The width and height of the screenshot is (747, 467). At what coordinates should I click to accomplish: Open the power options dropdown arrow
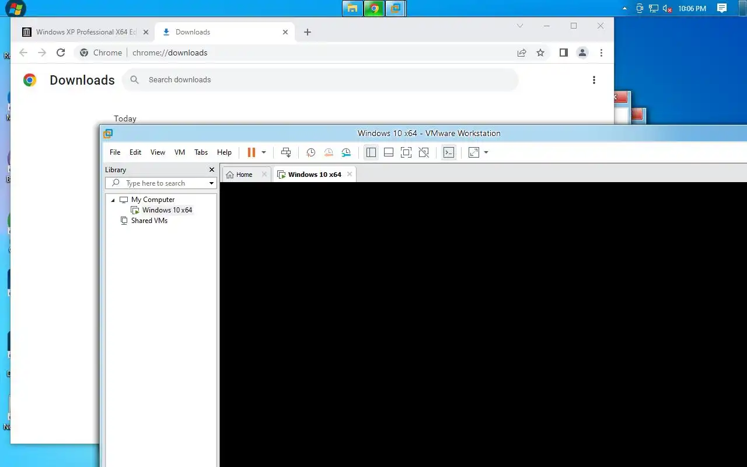[264, 152]
